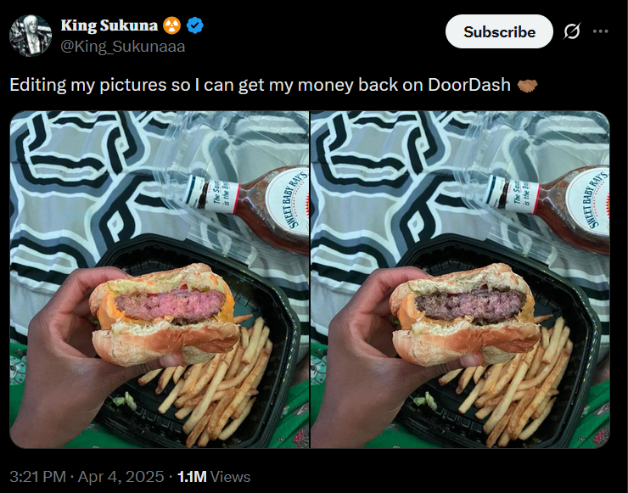Open the left photo with the pink patty
Viewport: 628px width, 493px height.
click(159, 280)
